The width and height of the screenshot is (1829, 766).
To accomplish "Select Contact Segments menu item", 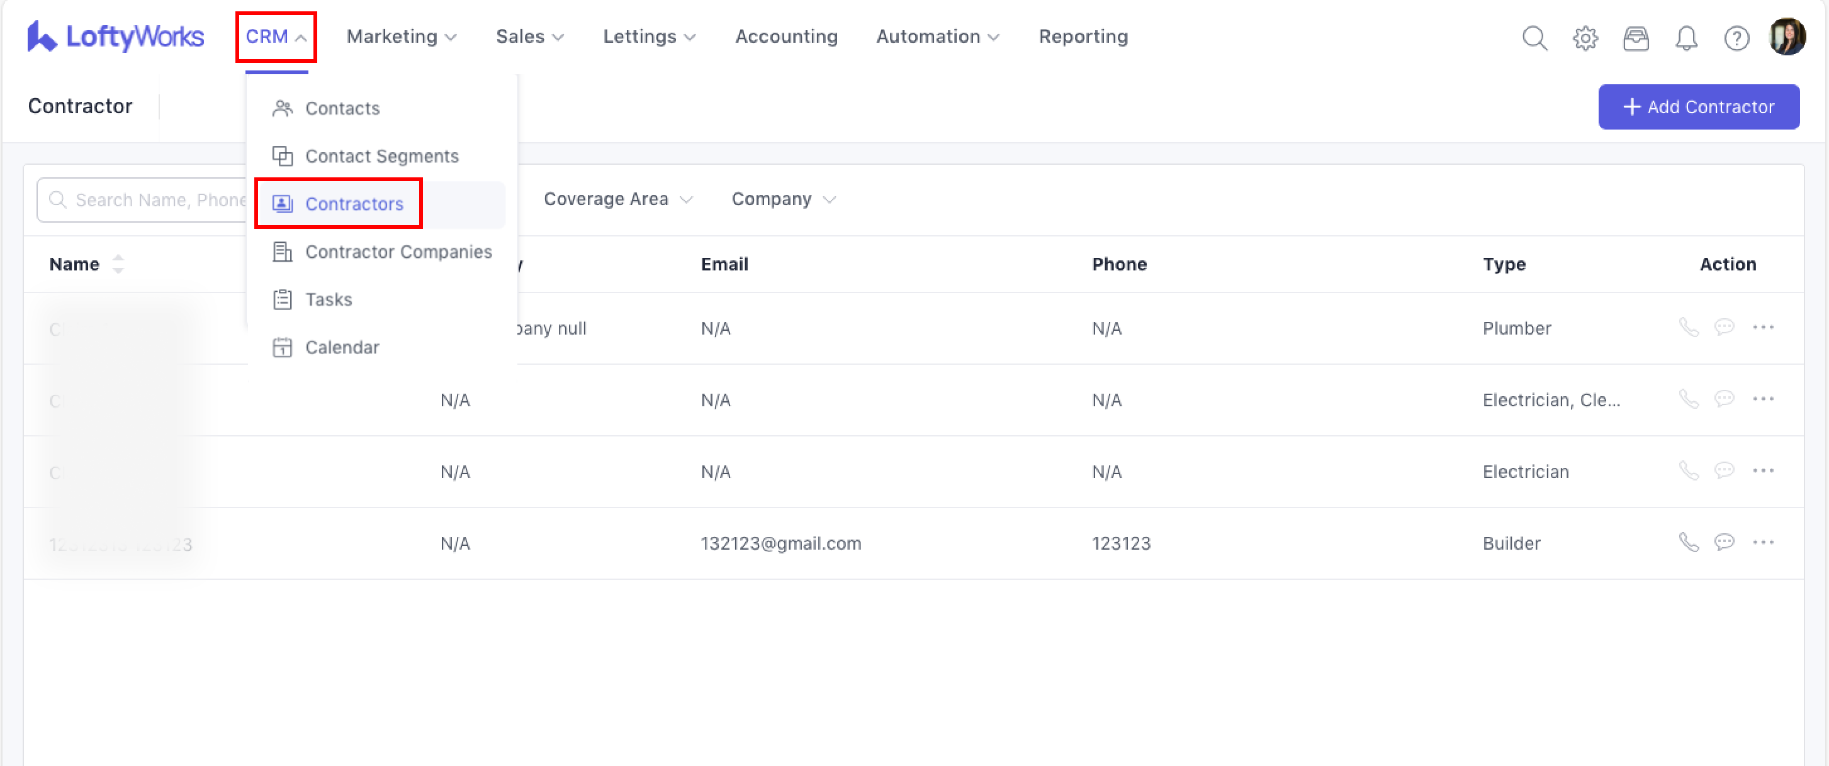I will 381,156.
